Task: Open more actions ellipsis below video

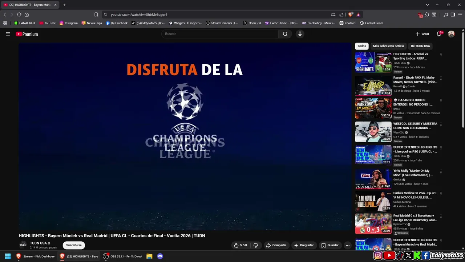Action: 348,245
